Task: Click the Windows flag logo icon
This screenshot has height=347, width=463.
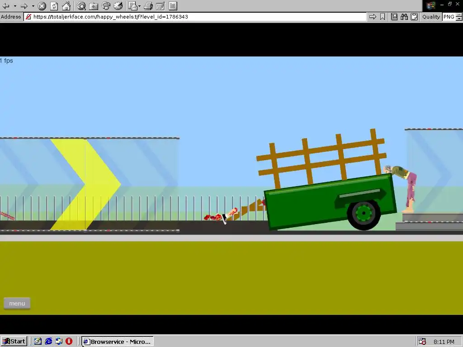Action: (x=430, y=5)
